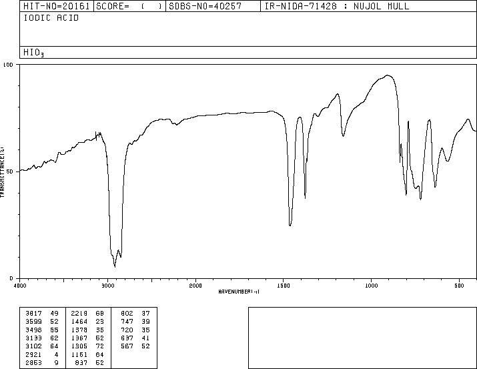The height and width of the screenshot is (369, 477).
Task: Click the 500 wavenumber axis label
Action: coord(459,286)
